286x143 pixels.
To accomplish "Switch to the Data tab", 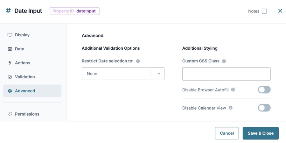I will 32,49.
